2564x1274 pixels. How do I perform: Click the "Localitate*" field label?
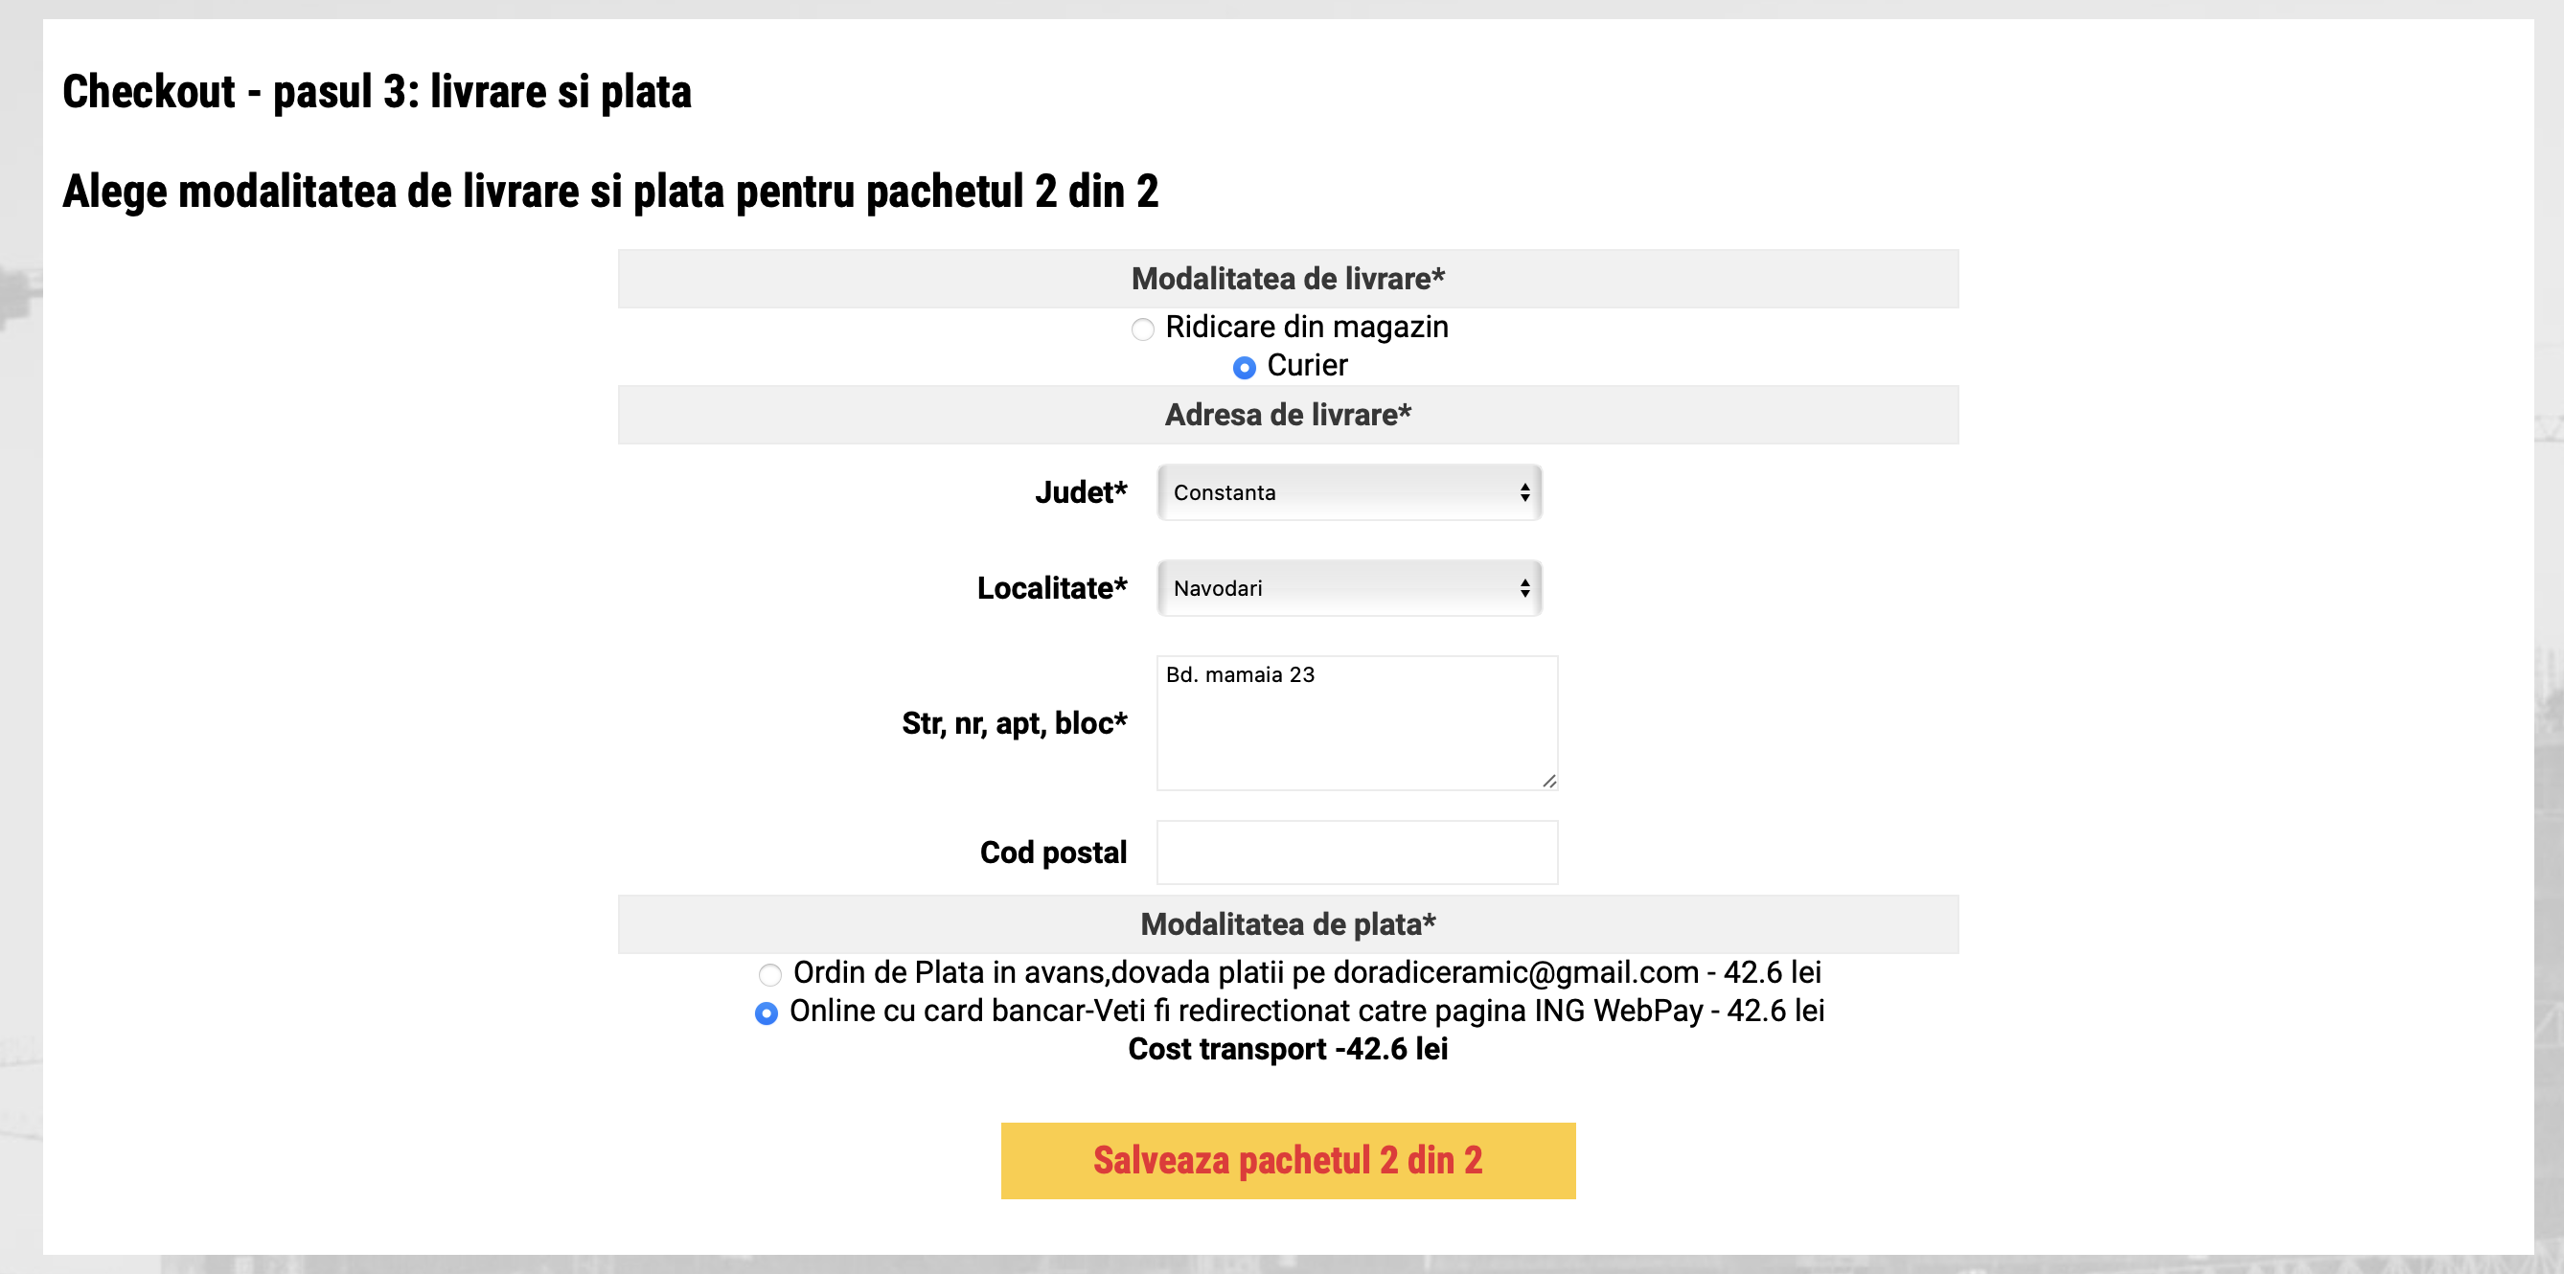1051,588
